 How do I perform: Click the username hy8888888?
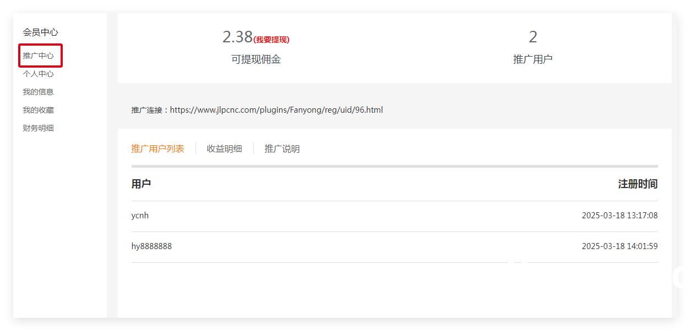pyautogui.click(x=151, y=246)
